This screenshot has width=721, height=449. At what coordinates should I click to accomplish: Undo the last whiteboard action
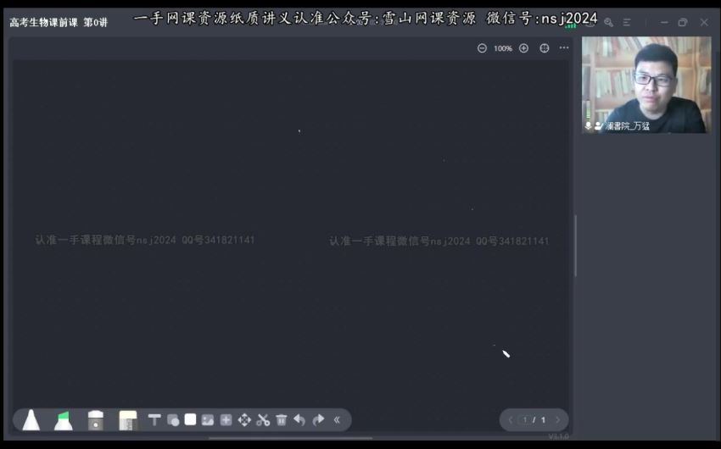pos(299,419)
